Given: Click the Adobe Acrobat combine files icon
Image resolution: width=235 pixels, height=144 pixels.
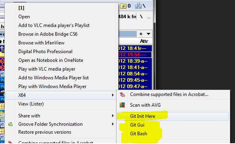Looking at the screenshot, I should coord(122,94).
